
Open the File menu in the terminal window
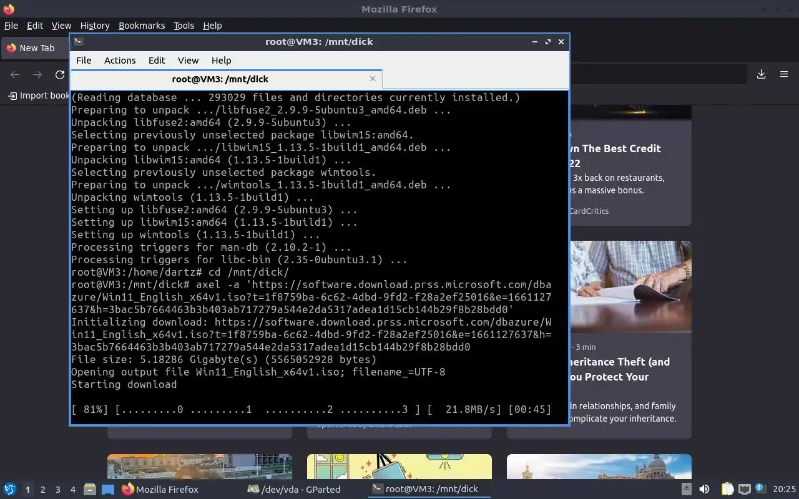[84, 61]
